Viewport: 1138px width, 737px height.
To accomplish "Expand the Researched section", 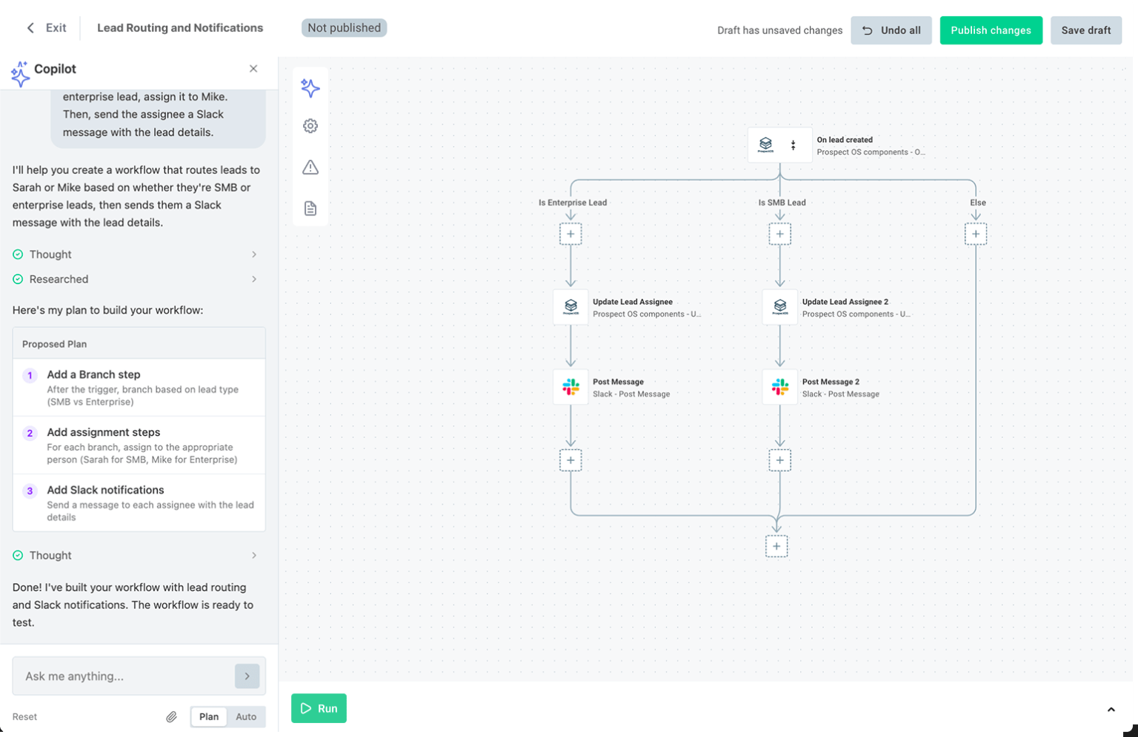I will 136,279.
